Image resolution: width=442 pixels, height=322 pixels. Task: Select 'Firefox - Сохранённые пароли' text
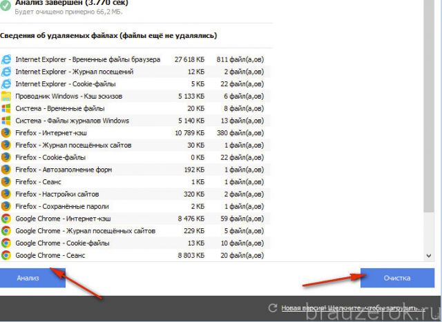(62, 206)
